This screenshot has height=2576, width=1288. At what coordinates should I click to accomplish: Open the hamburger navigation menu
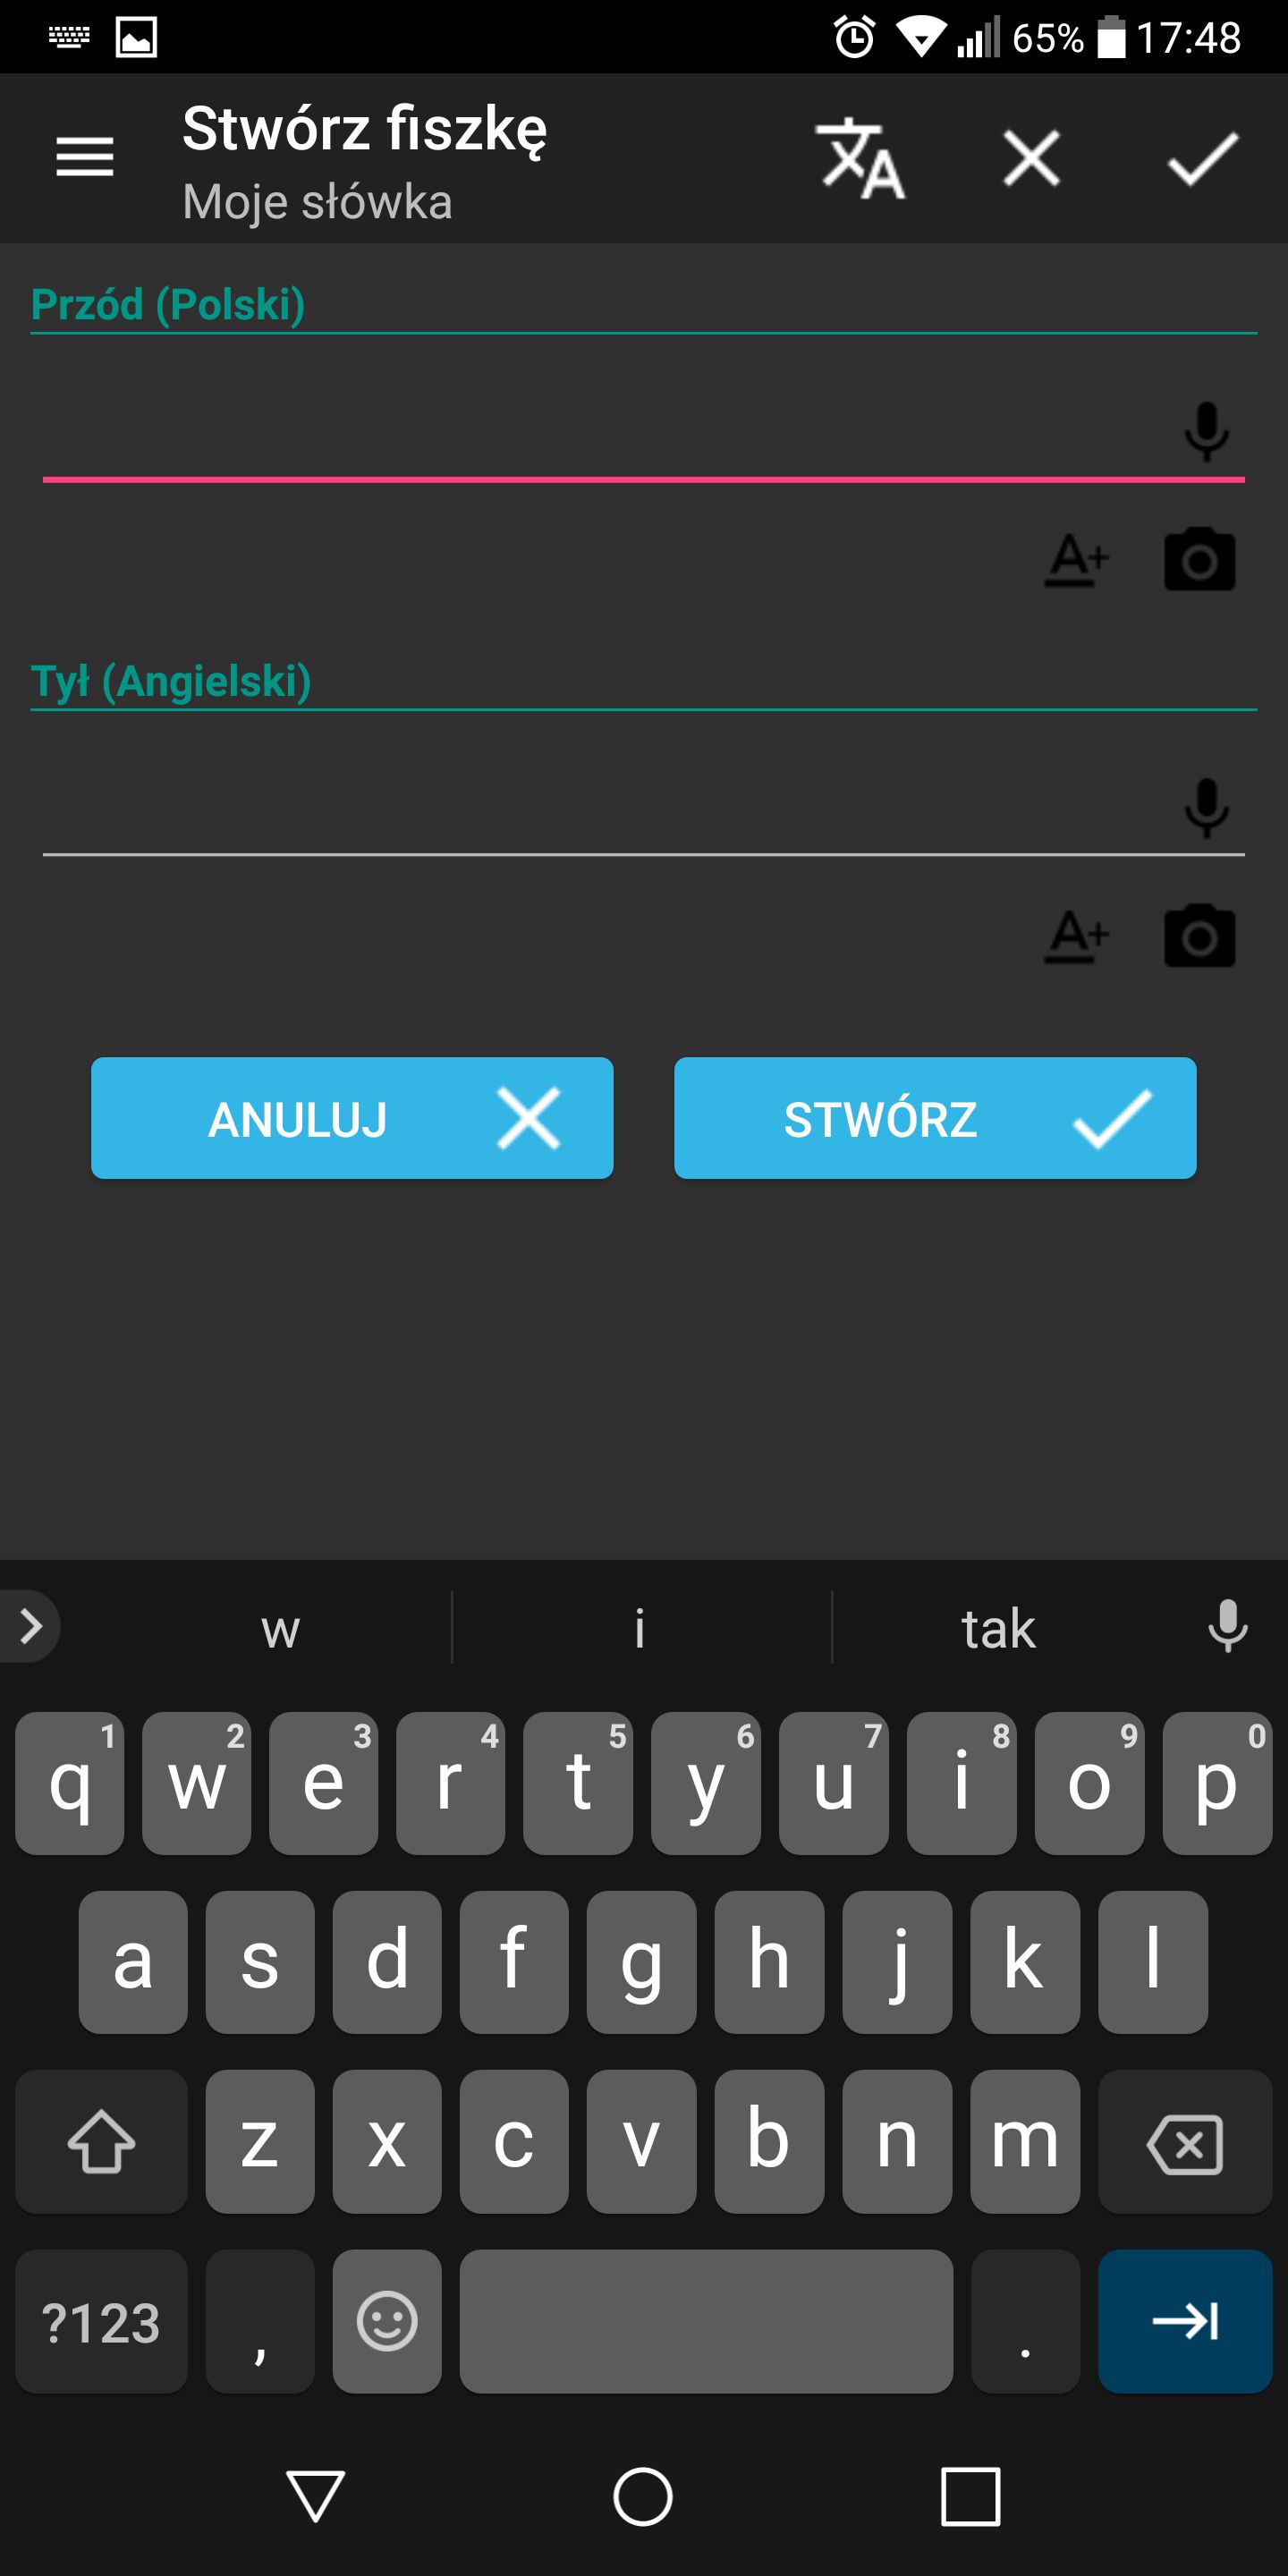[85, 158]
